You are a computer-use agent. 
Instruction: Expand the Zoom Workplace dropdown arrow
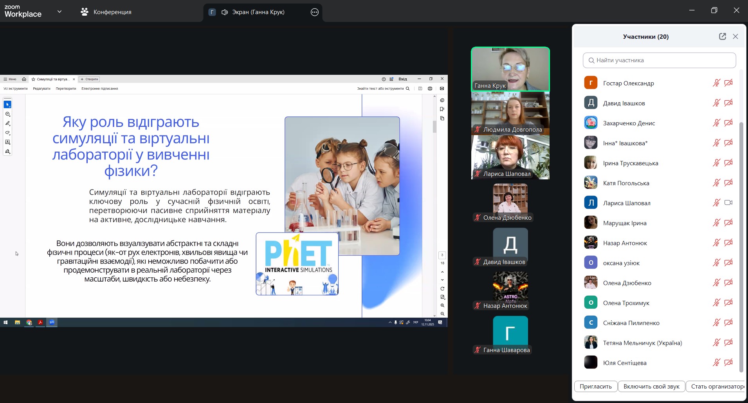(x=59, y=12)
